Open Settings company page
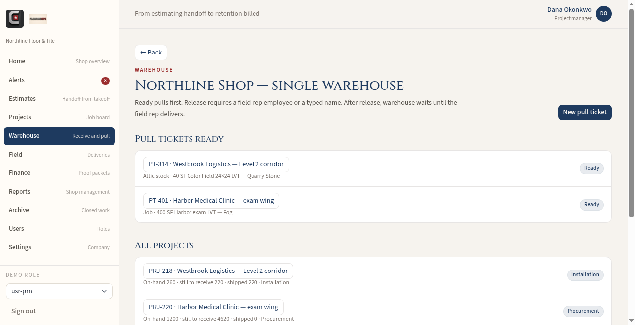Viewport: 635px width, 325px height. point(59,247)
